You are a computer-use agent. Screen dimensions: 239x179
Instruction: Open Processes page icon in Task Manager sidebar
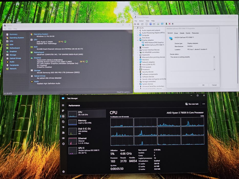pyautogui.click(x=63, y=111)
